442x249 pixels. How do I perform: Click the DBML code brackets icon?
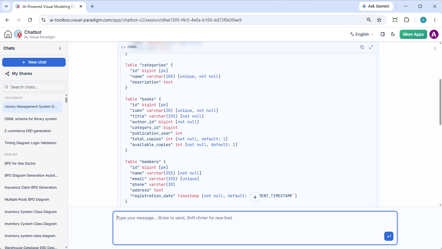click(x=123, y=47)
